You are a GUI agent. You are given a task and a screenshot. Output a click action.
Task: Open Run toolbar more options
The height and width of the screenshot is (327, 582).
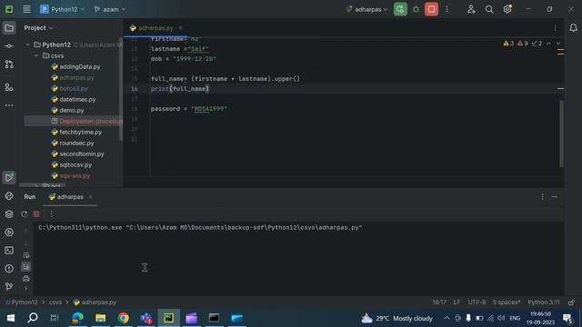click(52, 214)
